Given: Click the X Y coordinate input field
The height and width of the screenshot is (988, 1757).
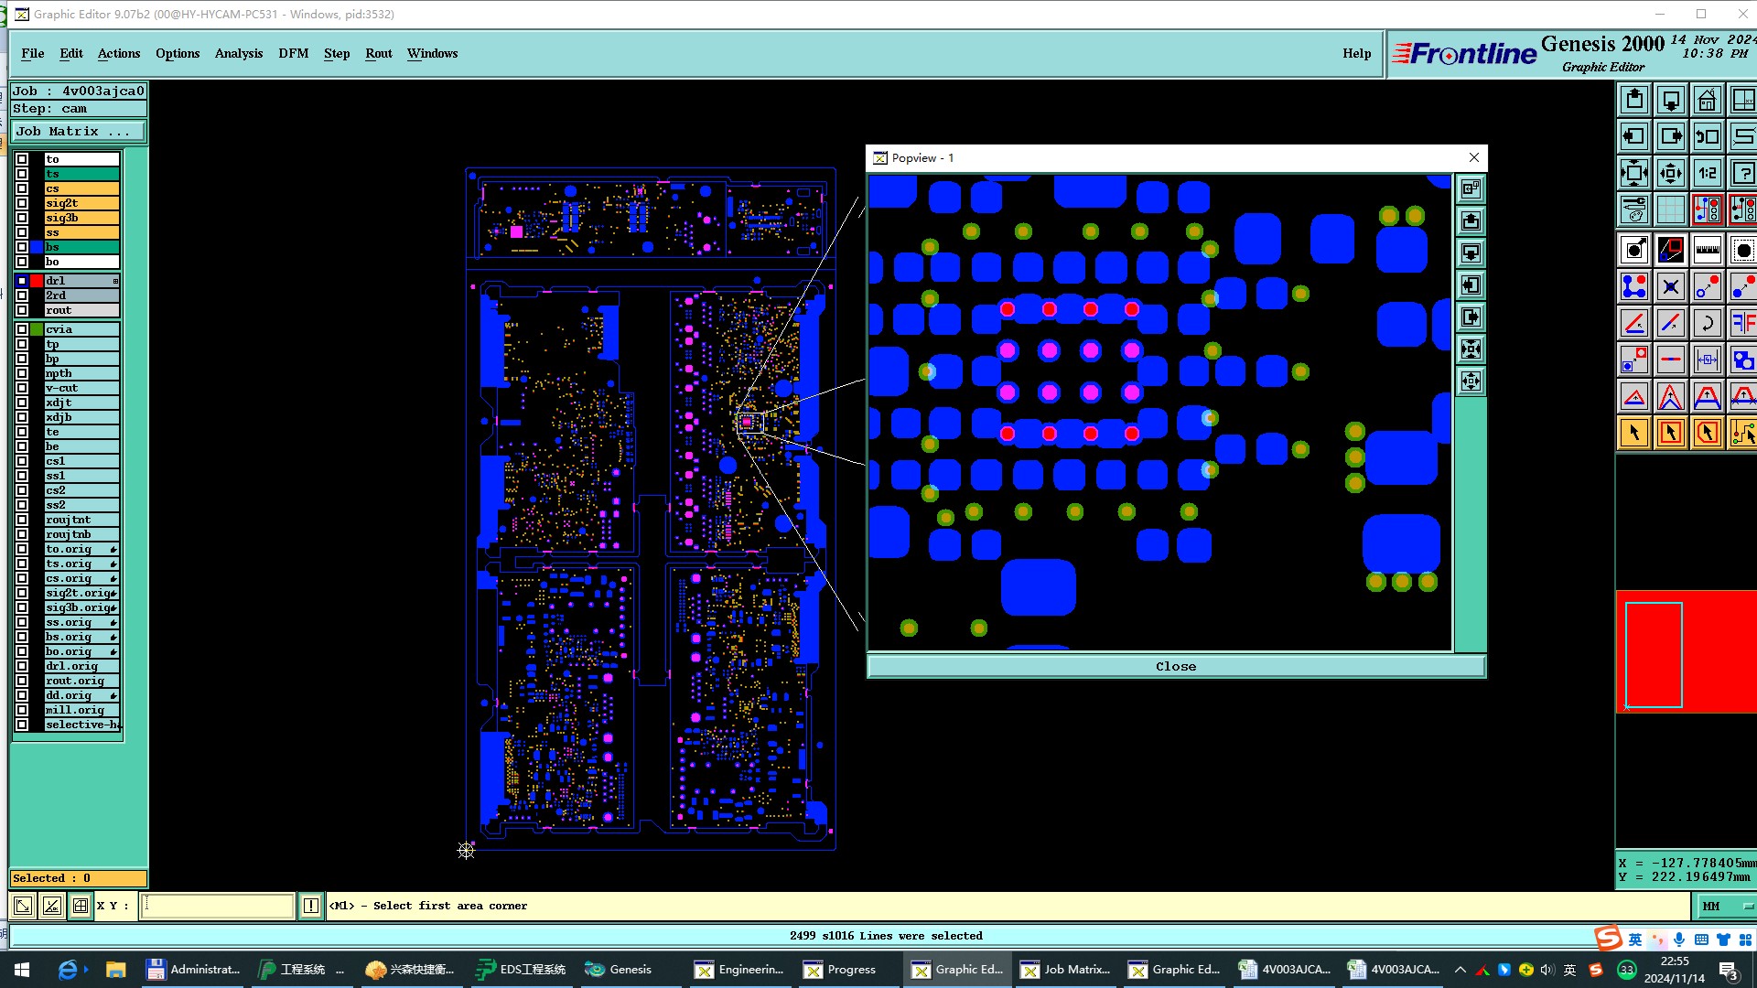Looking at the screenshot, I should click(x=218, y=906).
